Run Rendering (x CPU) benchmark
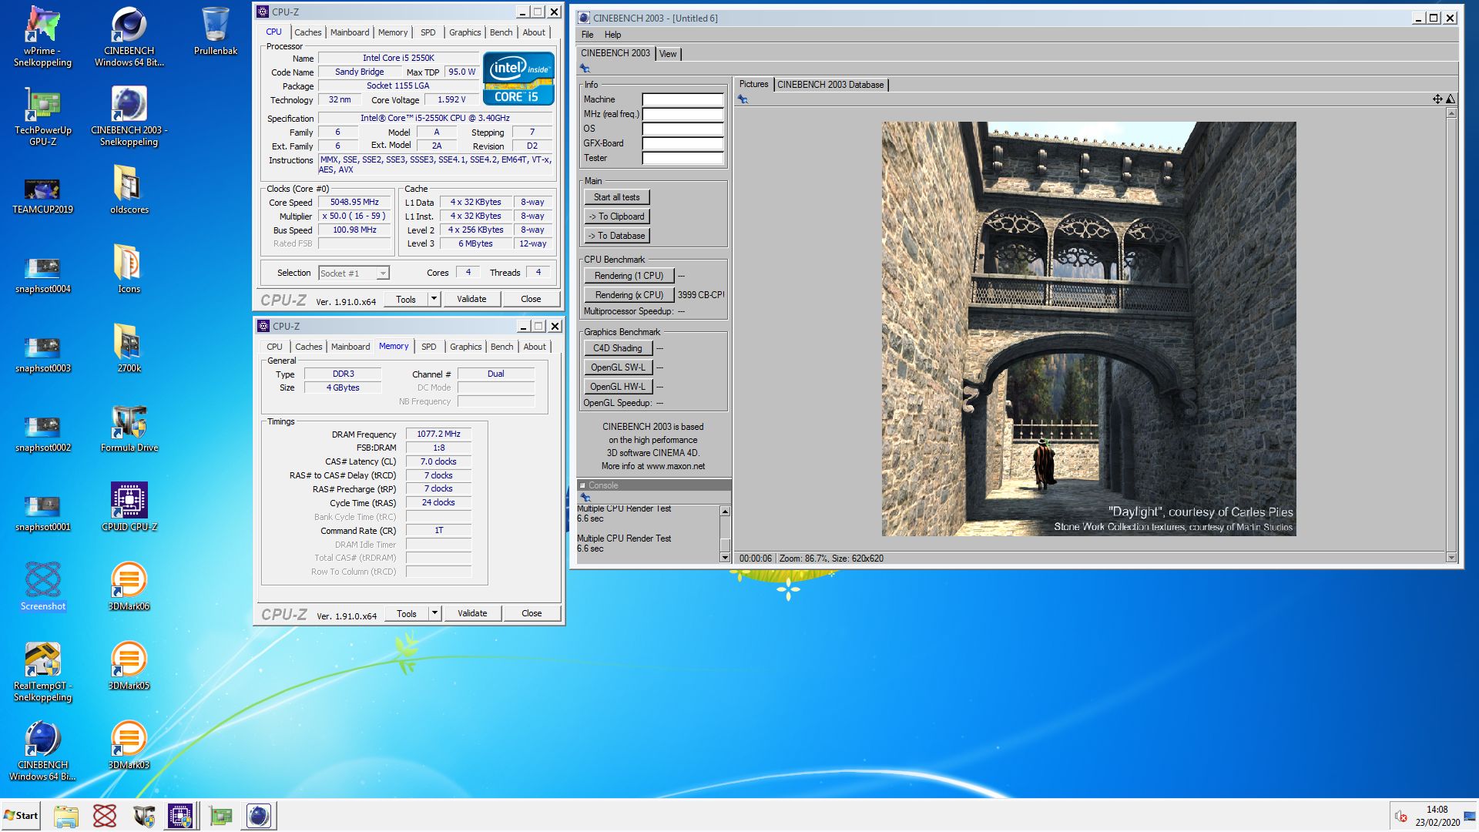Image resolution: width=1479 pixels, height=832 pixels. tap(629, 295)
